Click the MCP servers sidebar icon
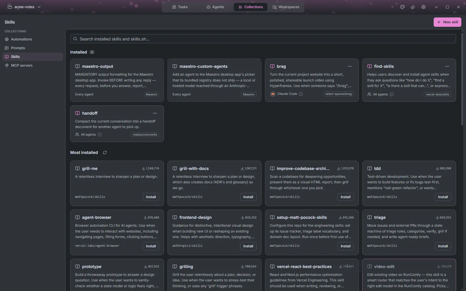This screenshot has width=466, height=291. click(x=7, y=65)
